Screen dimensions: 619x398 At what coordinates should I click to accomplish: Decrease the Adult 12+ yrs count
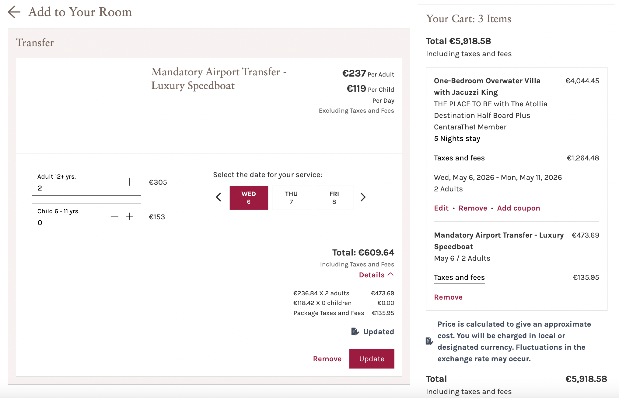pyautogui.click(x=114, y=182)
